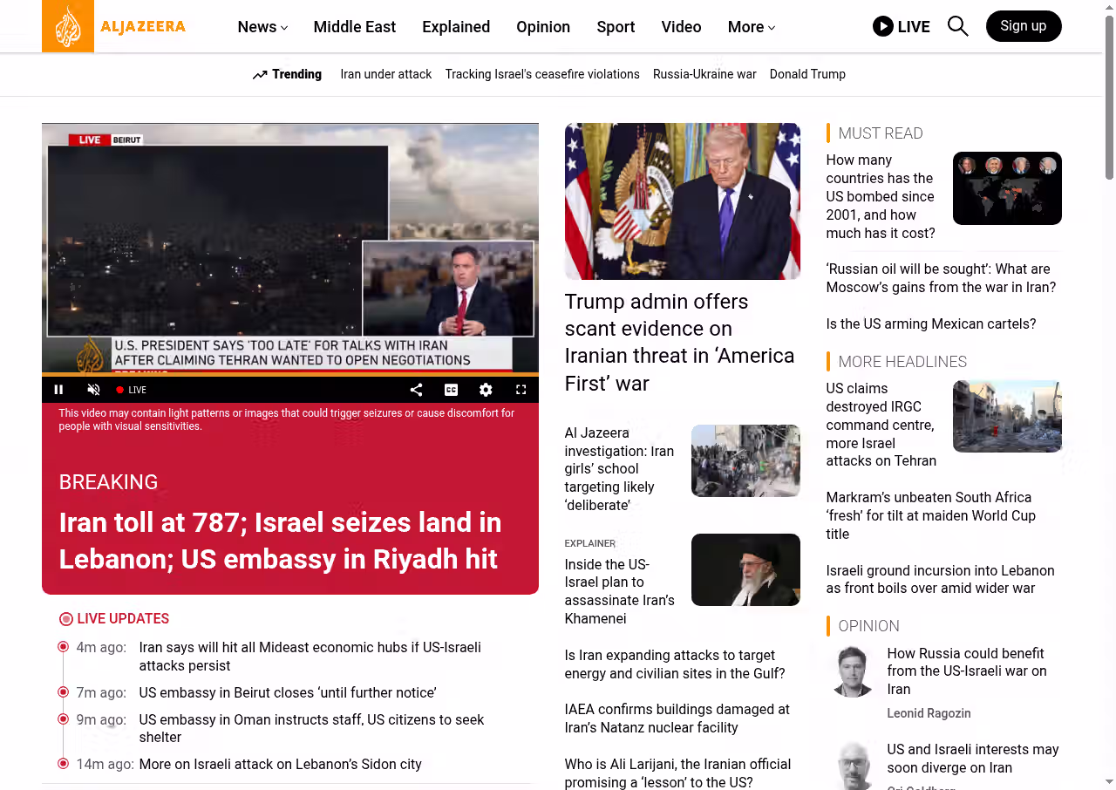The width and height of the screenshot is (1116, 790).
Task: Open Leonid Ragozin's author photo
Action: pos(852,671)
